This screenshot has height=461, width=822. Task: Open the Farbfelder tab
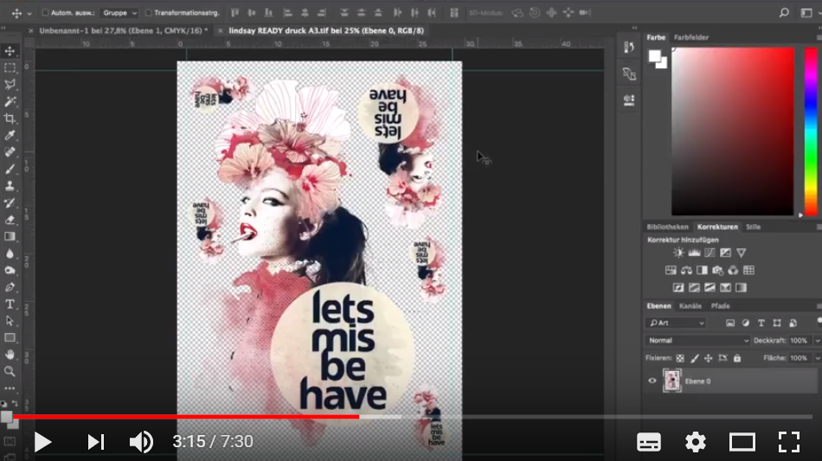(691, 37)
